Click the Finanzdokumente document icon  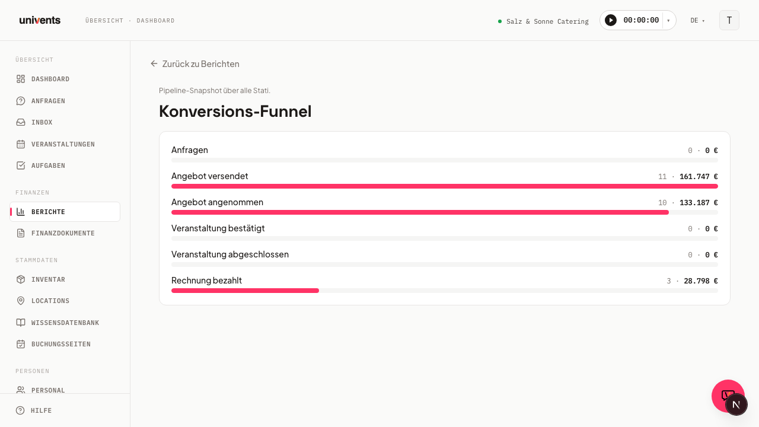coord(21,233)
